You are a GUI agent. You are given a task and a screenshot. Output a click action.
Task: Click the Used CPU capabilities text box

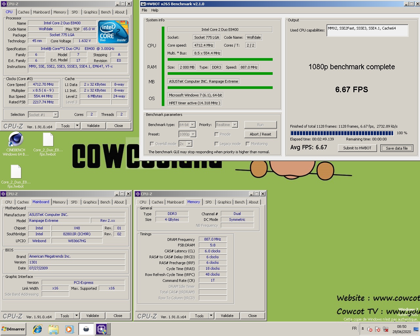367,31
